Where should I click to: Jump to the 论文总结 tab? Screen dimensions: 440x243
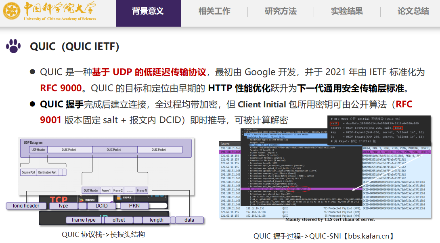(x=413, y=11)
